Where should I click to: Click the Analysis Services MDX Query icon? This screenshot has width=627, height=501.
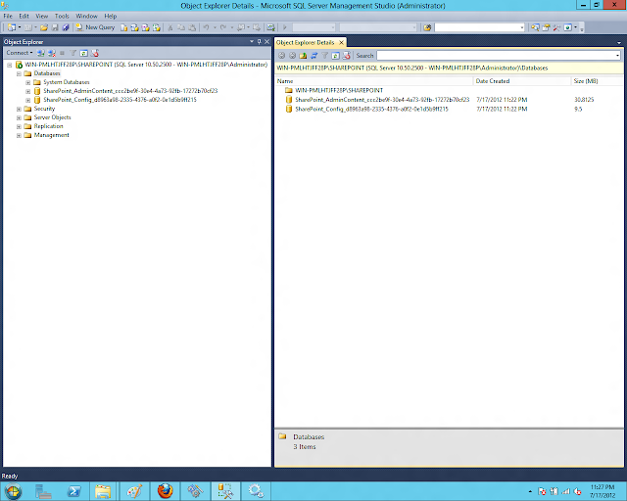pos(135,27)
